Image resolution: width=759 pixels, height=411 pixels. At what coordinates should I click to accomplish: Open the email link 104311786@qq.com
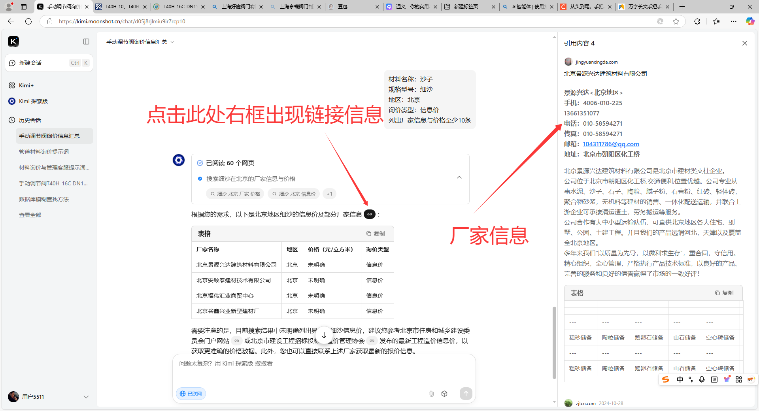click(611, 144)
